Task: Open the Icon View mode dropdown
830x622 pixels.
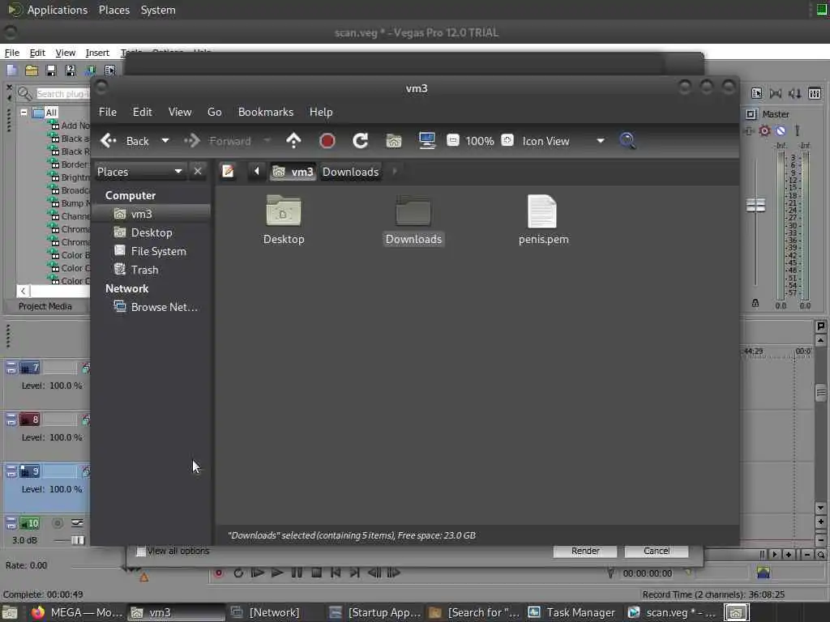Action: [x=563, y=141]
